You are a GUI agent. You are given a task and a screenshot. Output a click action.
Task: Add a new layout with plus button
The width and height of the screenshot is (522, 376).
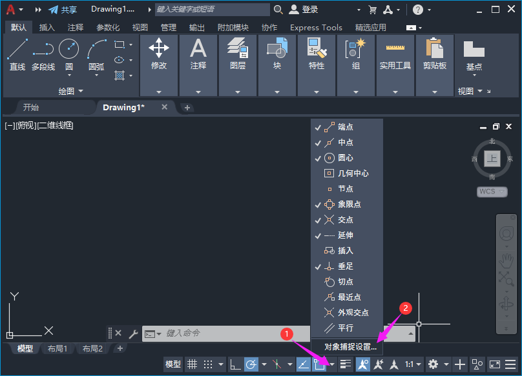[120, 348]
